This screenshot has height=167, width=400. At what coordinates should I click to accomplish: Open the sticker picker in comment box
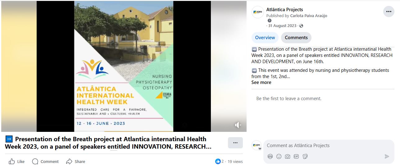pyautogui.click(x=305, y=156)
